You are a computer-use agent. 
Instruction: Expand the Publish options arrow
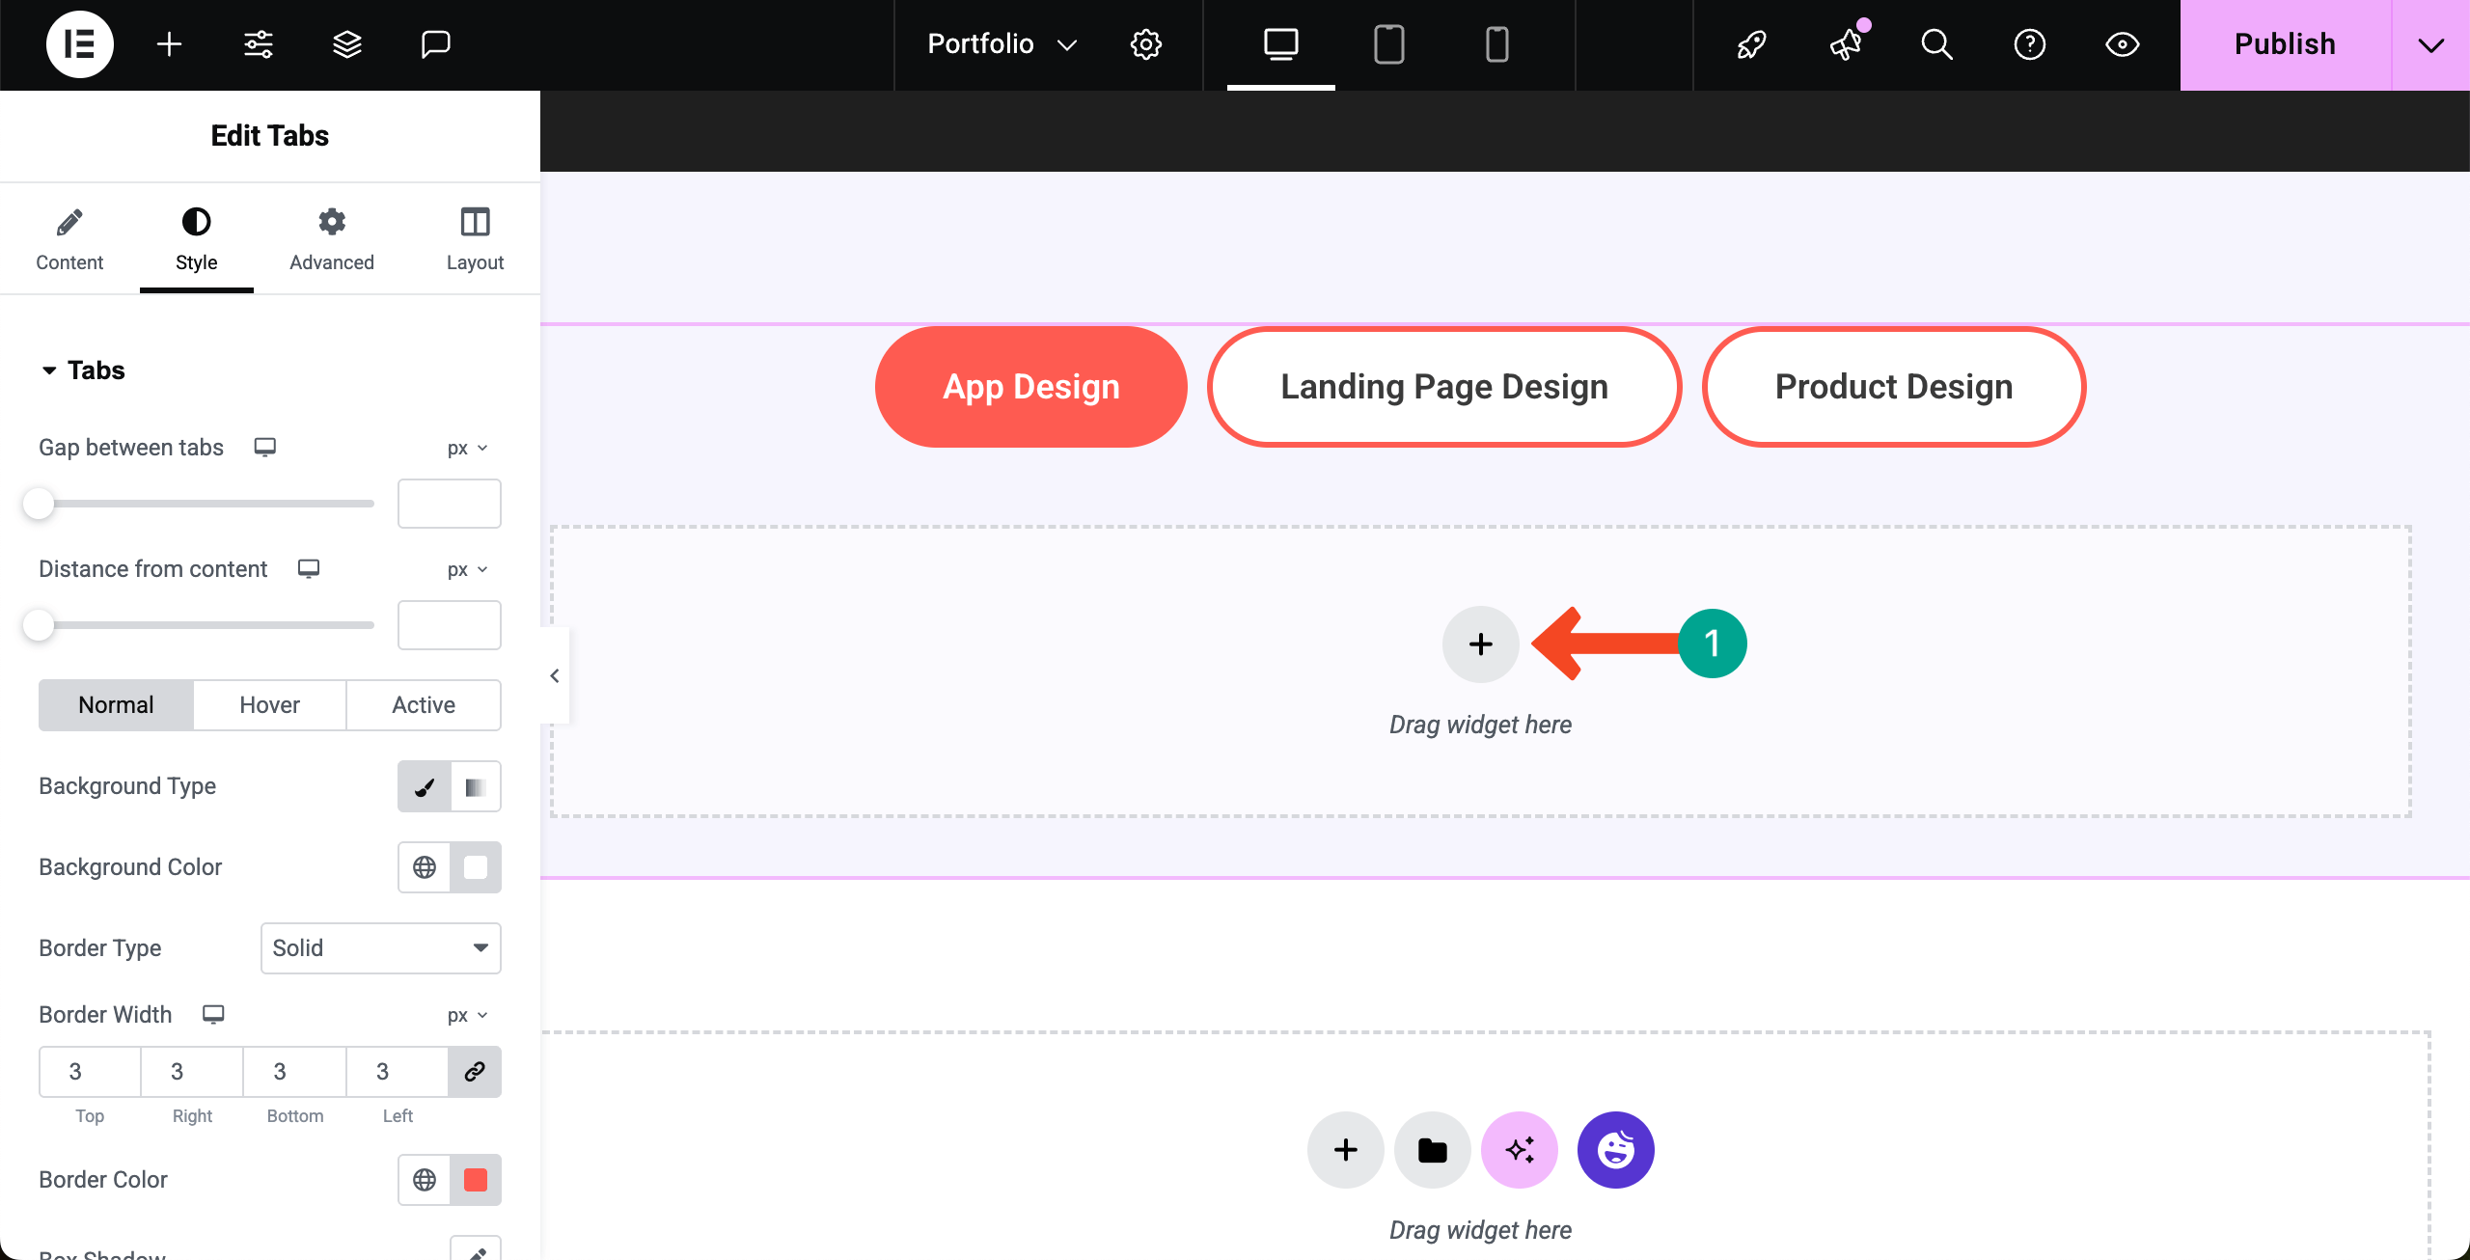tap(2430, 44)
